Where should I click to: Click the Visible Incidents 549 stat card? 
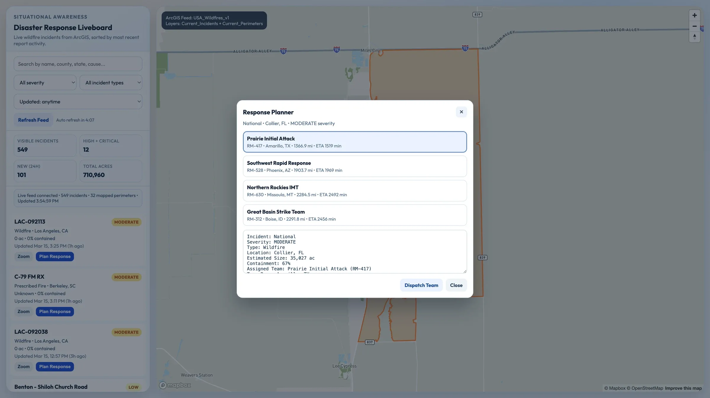45,145
